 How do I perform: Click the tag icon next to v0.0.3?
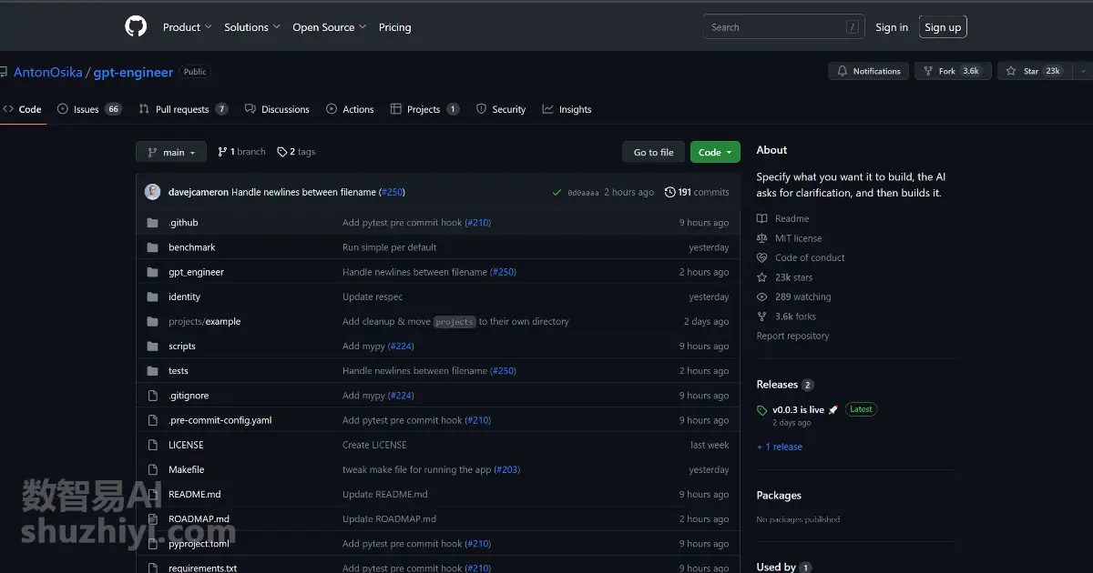762,410
